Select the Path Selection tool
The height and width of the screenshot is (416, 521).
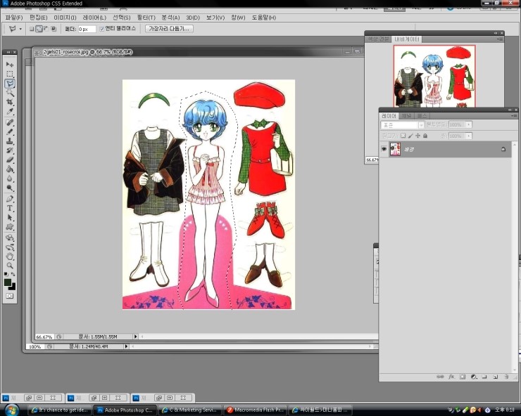[x=10, y=218]
